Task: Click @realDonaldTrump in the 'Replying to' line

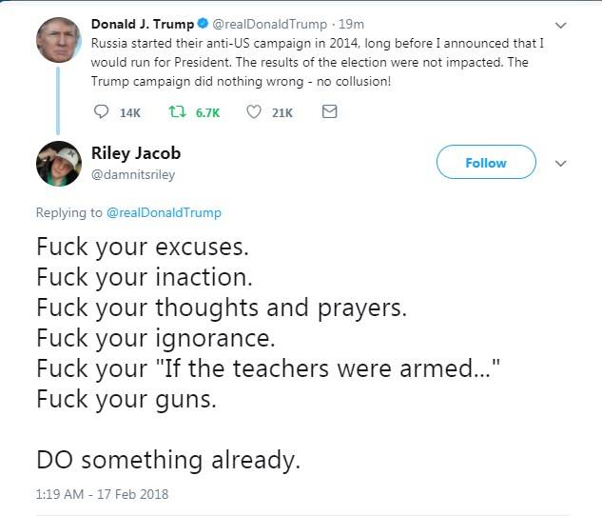Action: (x=163, y=212)
